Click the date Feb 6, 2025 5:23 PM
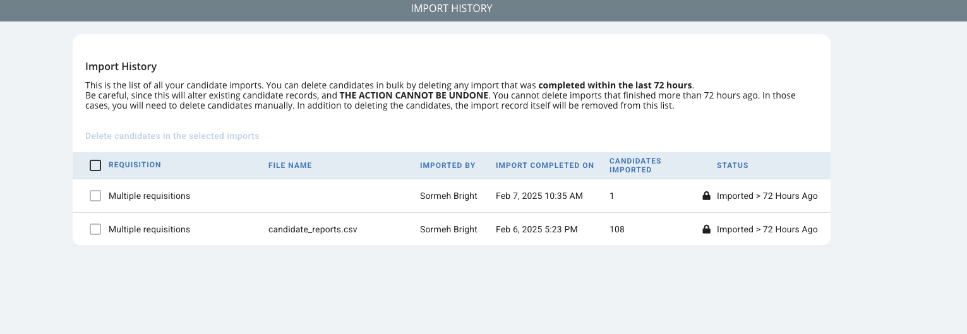967x334 pixels. pos(537,229)
